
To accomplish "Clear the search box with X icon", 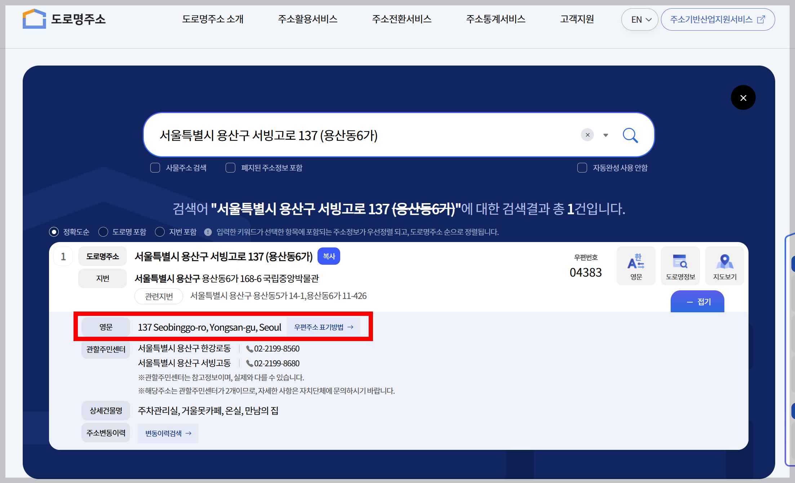I will coord(587,135).
